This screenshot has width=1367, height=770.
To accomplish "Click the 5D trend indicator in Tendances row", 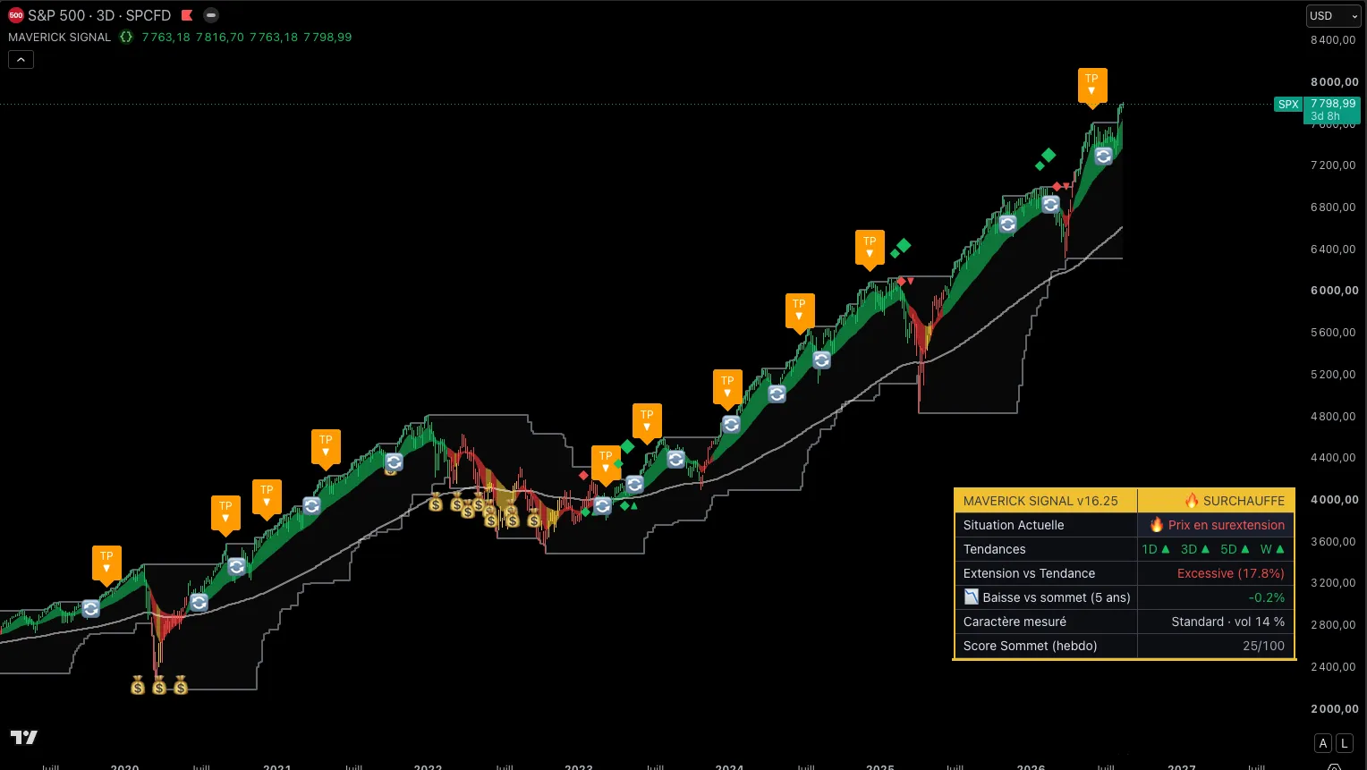I will [x=1235, y=549].
